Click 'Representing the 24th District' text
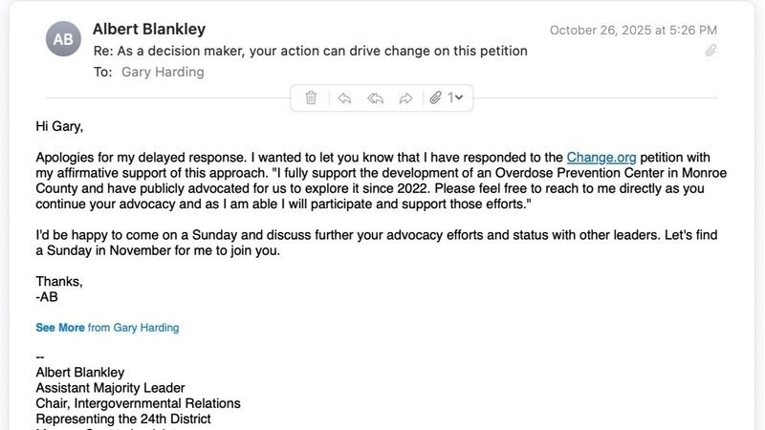This screenshot has width=765, height=430. click(122, 419)
